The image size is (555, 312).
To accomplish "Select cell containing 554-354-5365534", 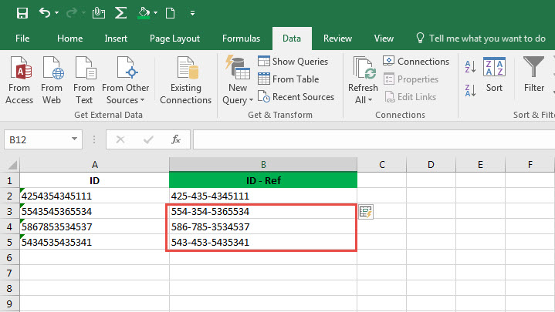I will (263, 211).
